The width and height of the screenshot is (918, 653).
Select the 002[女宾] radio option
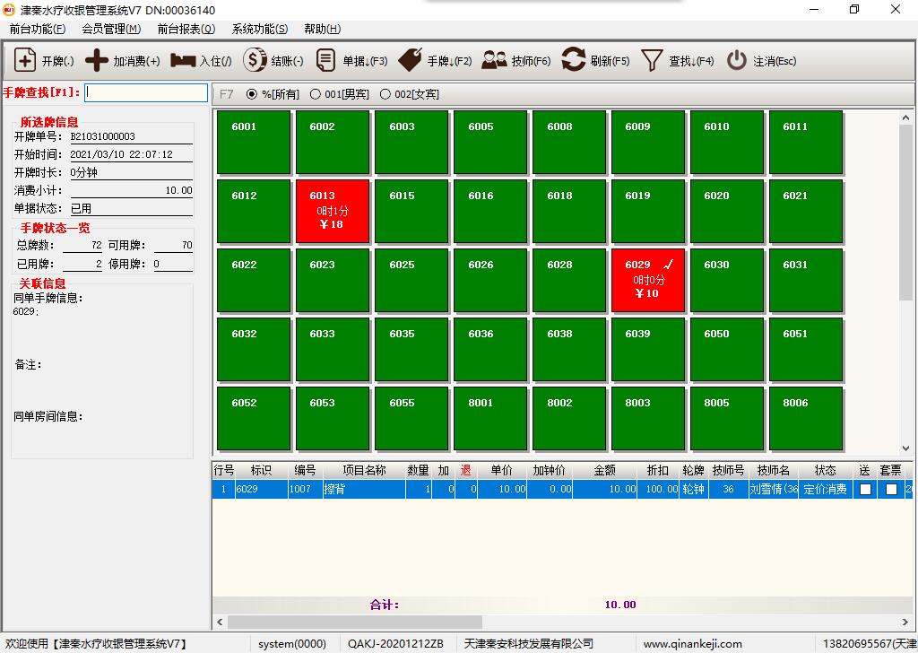[385, 94]
